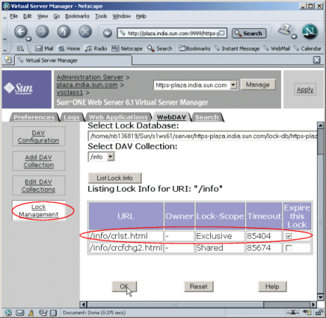326x318 pixels.
Task: Click the online/offline connection icon in the status bar
Action: (x=293, y=312)
